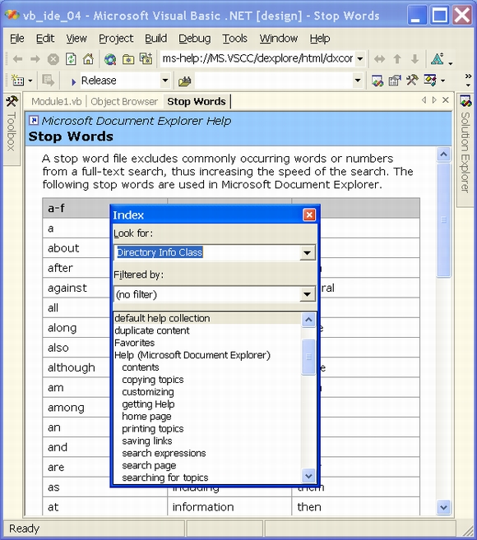477x540 pixels.
Task: Click the Find in Files binoculars icon
Action: pos(184,81)
